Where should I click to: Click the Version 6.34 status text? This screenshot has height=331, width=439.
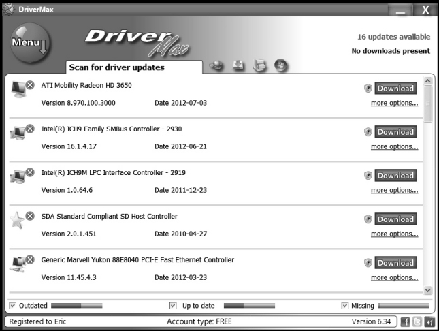coord(371,321)
